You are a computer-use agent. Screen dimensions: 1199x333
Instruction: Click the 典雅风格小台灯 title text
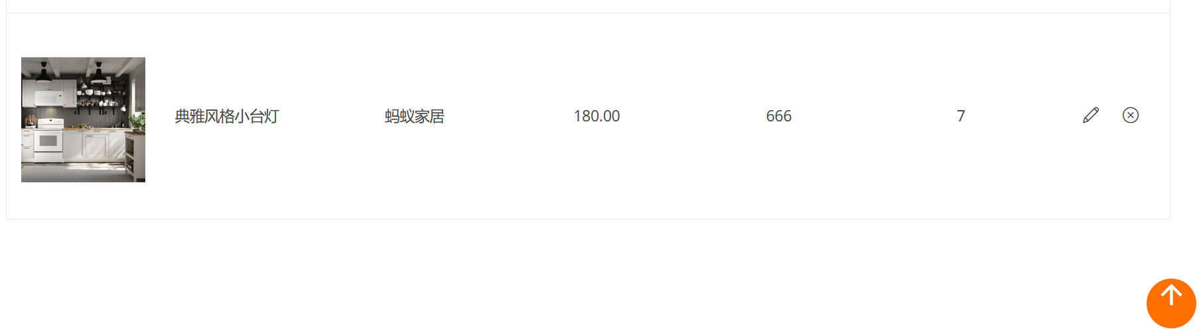pyautogui.click(x=227, y=116)
